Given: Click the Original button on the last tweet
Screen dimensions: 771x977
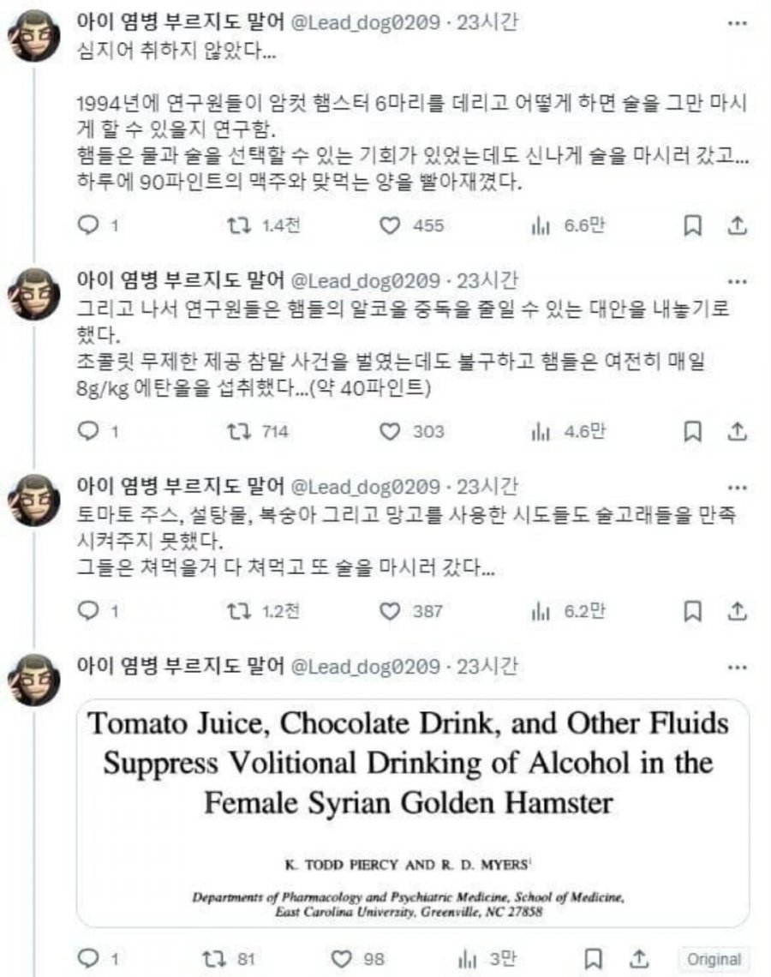Looking at the screenshot, I should click(713, 959).
